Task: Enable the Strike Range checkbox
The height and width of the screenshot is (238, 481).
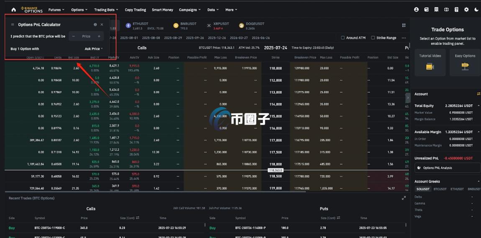Action: tap(373, 38)
